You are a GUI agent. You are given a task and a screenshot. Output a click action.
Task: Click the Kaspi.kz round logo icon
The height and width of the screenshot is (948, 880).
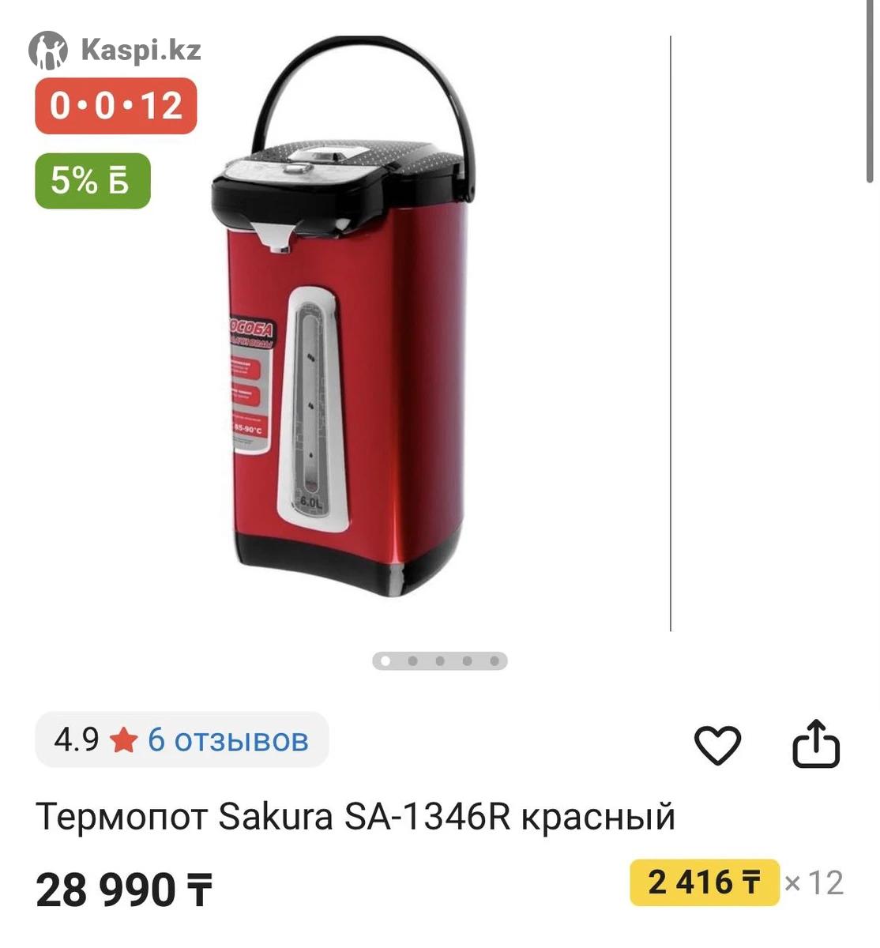click(x=48, y=51)
